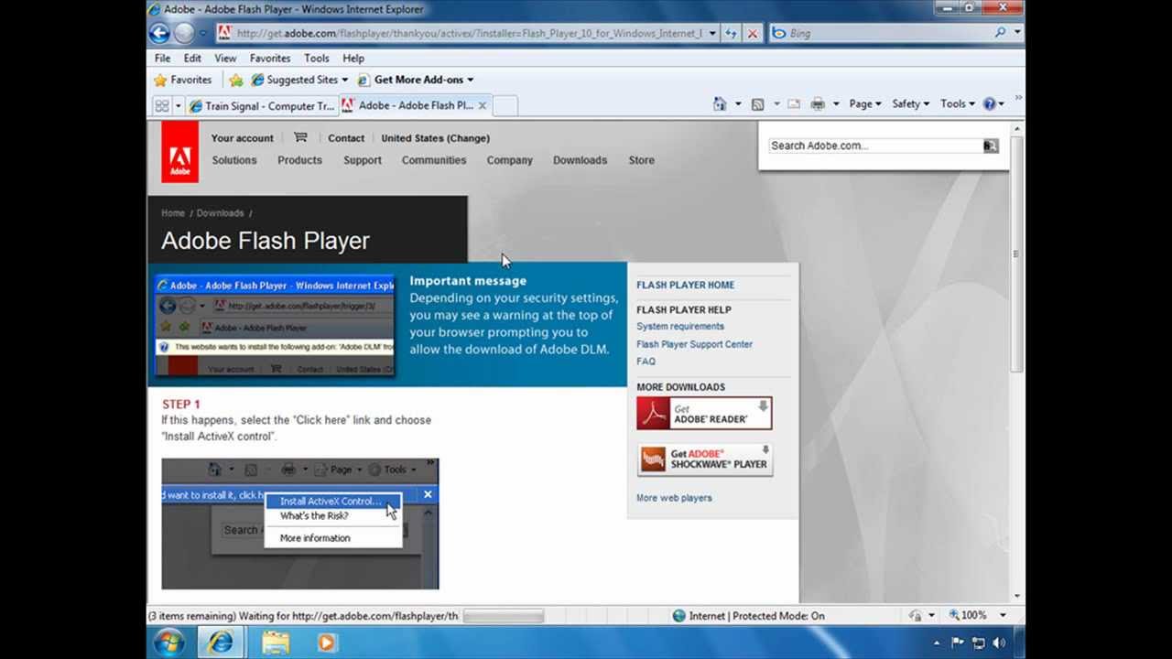This screenshot has height=659, width=1172.
Task: Click the Contact link
Action: click(x=346, y=138)
